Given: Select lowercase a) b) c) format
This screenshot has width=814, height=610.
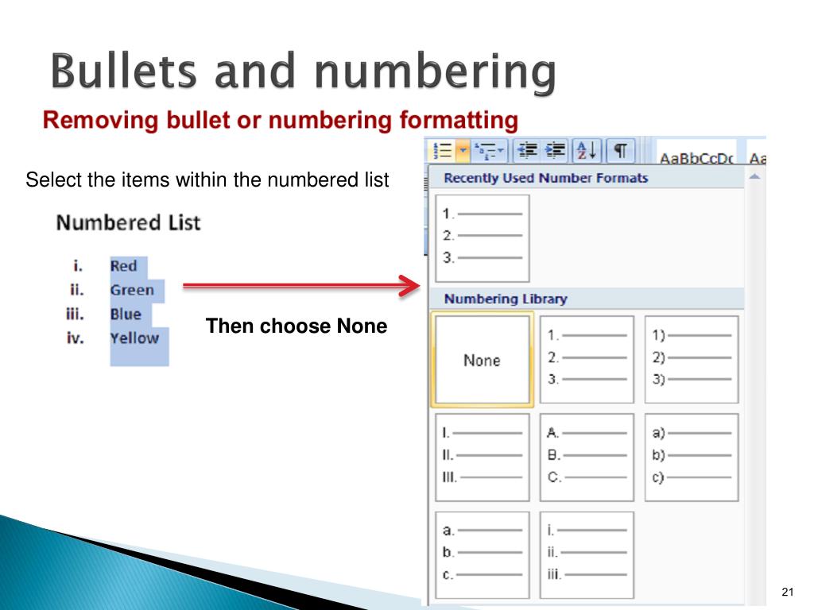Looking at the screenshot, I should (x=692, y=457).
